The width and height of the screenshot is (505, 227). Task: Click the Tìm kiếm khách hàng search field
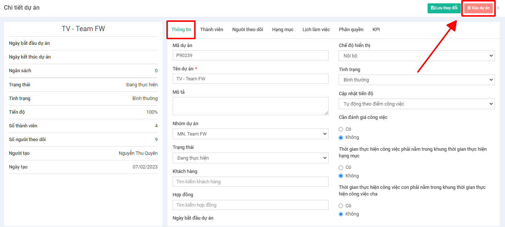pyautogui.click(x=250, y=181)
